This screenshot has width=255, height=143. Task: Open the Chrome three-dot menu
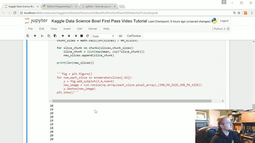coord(252,13)
